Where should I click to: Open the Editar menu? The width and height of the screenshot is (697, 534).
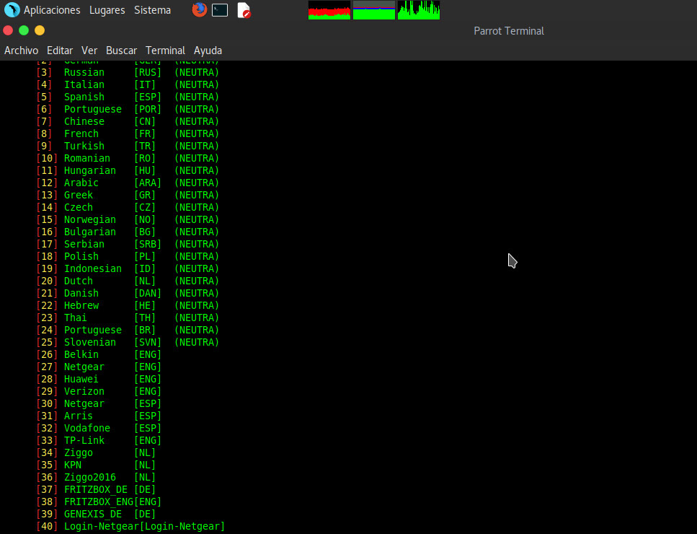[x=60, y=51]
